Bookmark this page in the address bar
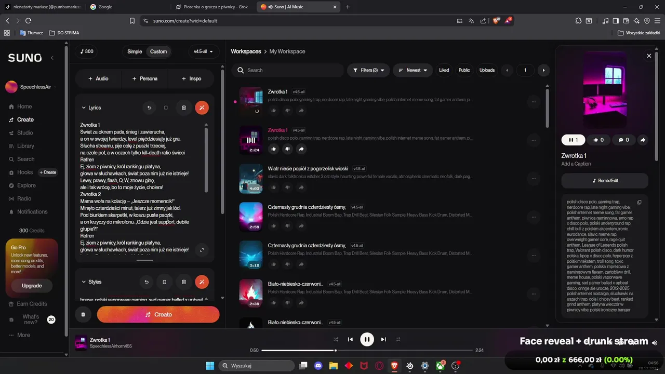The width and height of the screenshot is (665, 374). pyautogui.click(x=132, y=21)
